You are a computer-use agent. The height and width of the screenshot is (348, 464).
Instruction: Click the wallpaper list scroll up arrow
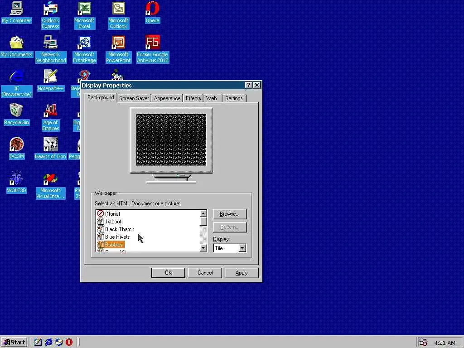tap(203, 213)
